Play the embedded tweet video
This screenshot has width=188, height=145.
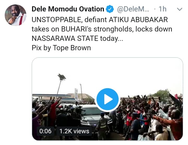point(107,100)
